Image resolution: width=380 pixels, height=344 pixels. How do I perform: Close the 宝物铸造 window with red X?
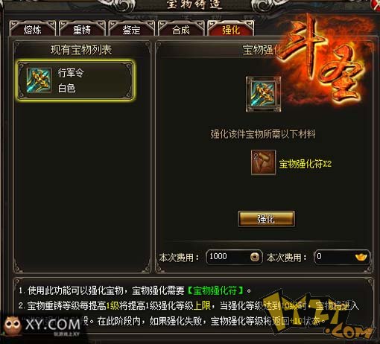pyautogui.click(x=376, y=5)
